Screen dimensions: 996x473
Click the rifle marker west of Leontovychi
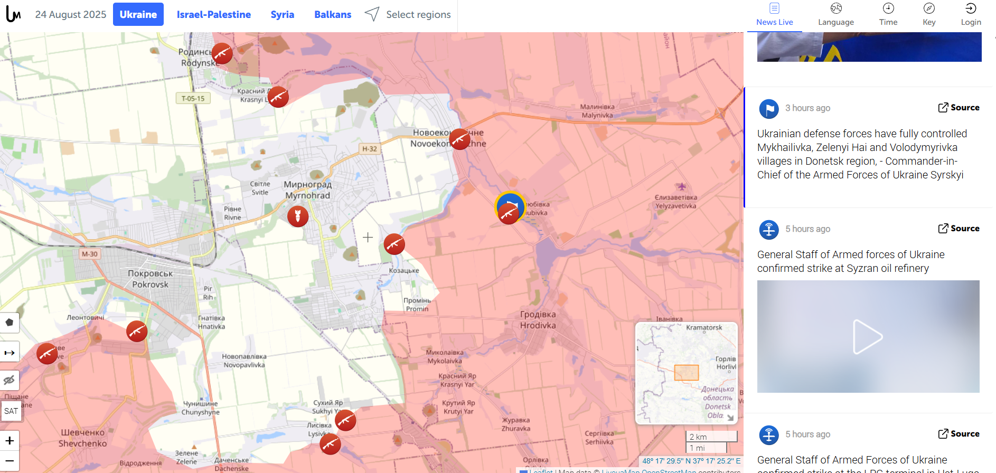pyautogui.click(x=47, y=354)
